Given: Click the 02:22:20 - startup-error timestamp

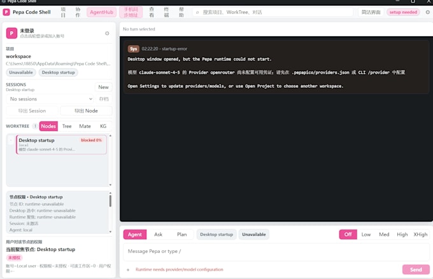Looking at the screenshot, I should (x=164, y=49).
